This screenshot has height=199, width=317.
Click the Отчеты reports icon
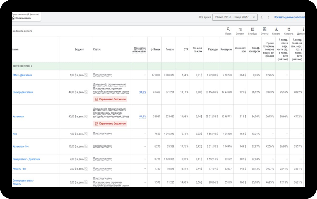click(264, 29)
